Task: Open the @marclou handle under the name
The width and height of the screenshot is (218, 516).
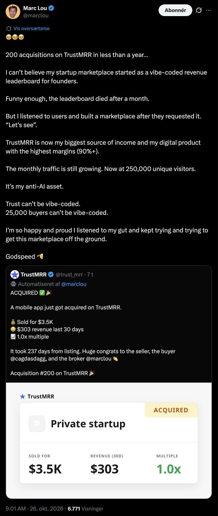Action: pyautogui.click(x=36, y=15)
